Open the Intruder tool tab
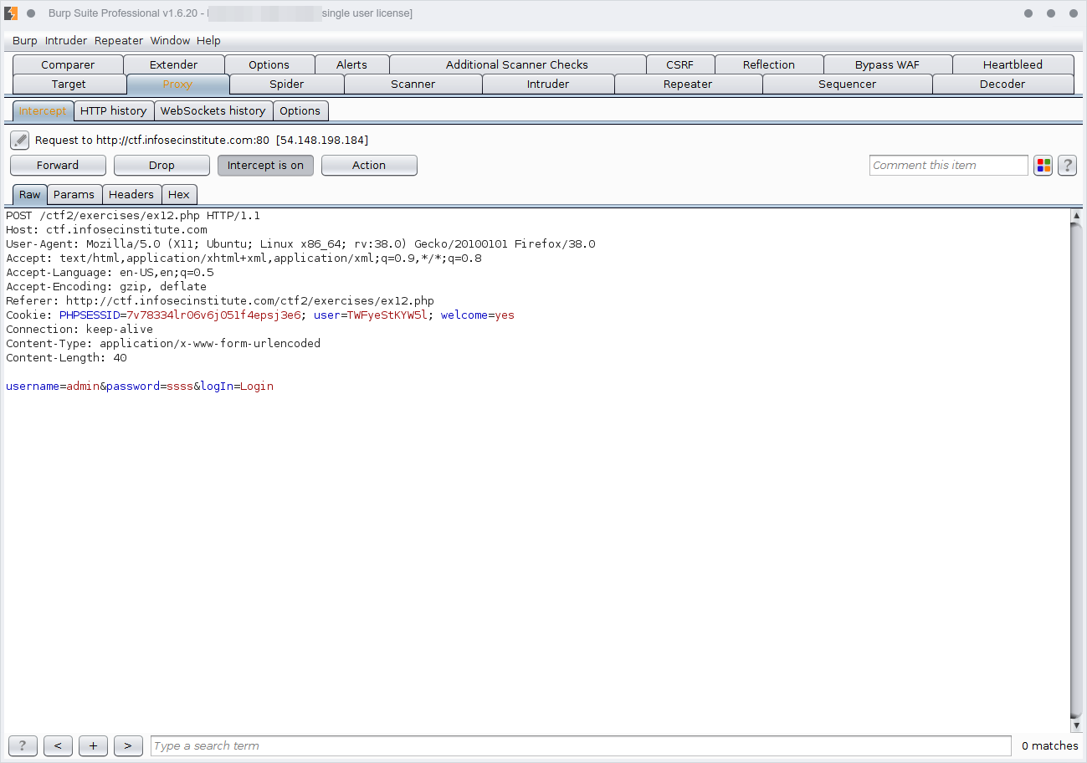The height and width of the screenshot is (763, 1087). tap(548, 84)
